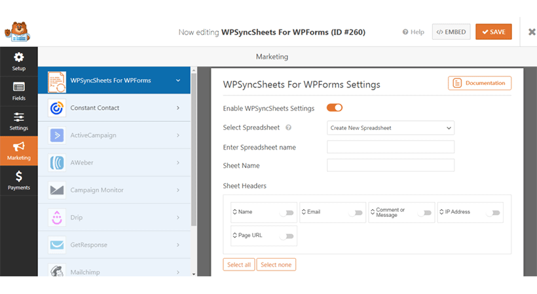537x294 pixels.
Task: Click the provider list scrollbar thumb
Action: click(194, 150)
